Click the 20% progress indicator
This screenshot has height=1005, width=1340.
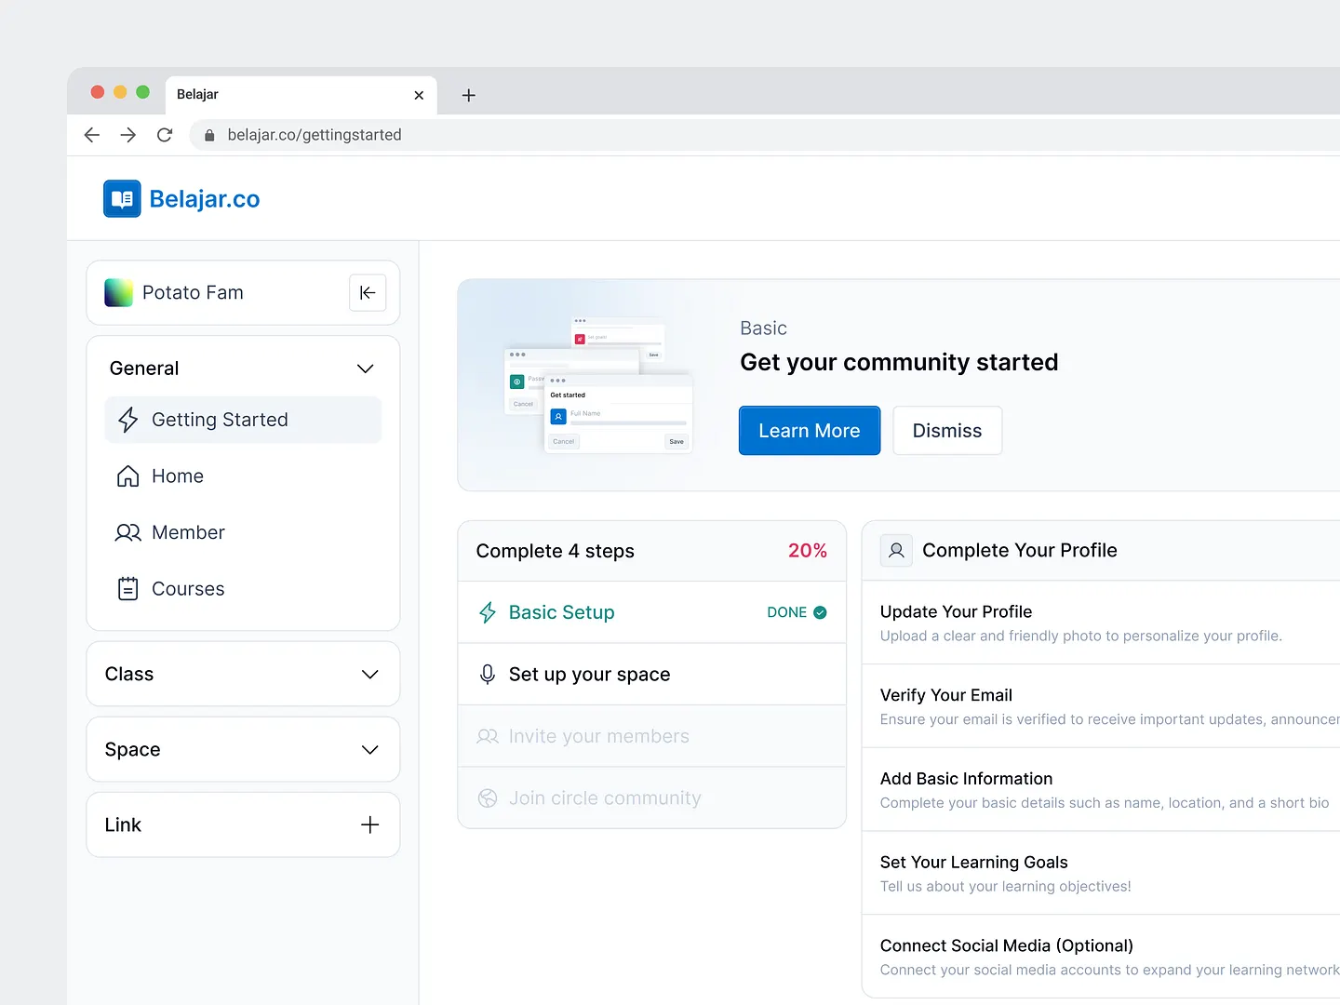point(808,551)
